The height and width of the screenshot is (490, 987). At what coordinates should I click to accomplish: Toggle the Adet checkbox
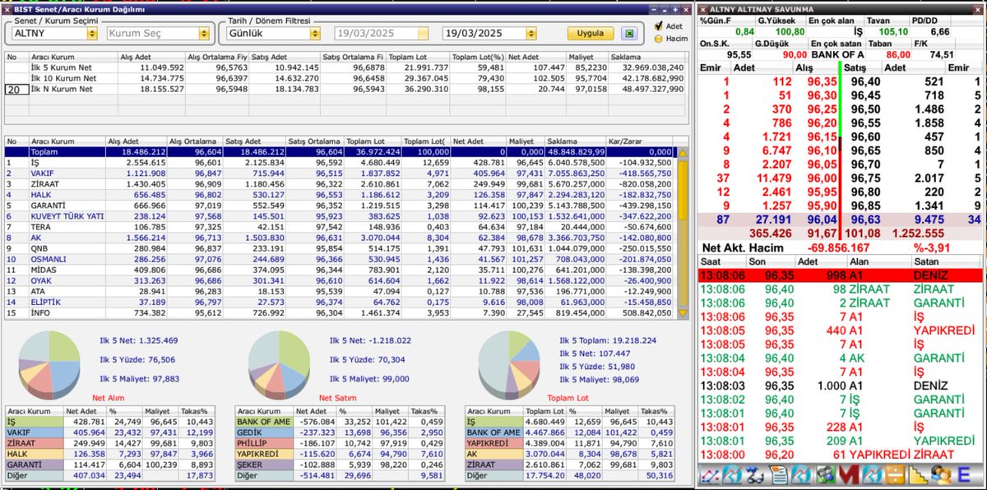657,26
